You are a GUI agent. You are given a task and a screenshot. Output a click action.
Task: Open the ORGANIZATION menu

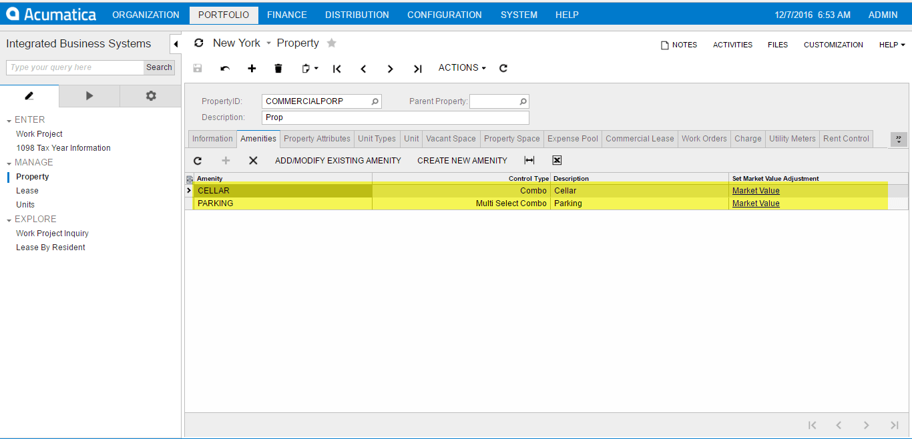(146, 15)
